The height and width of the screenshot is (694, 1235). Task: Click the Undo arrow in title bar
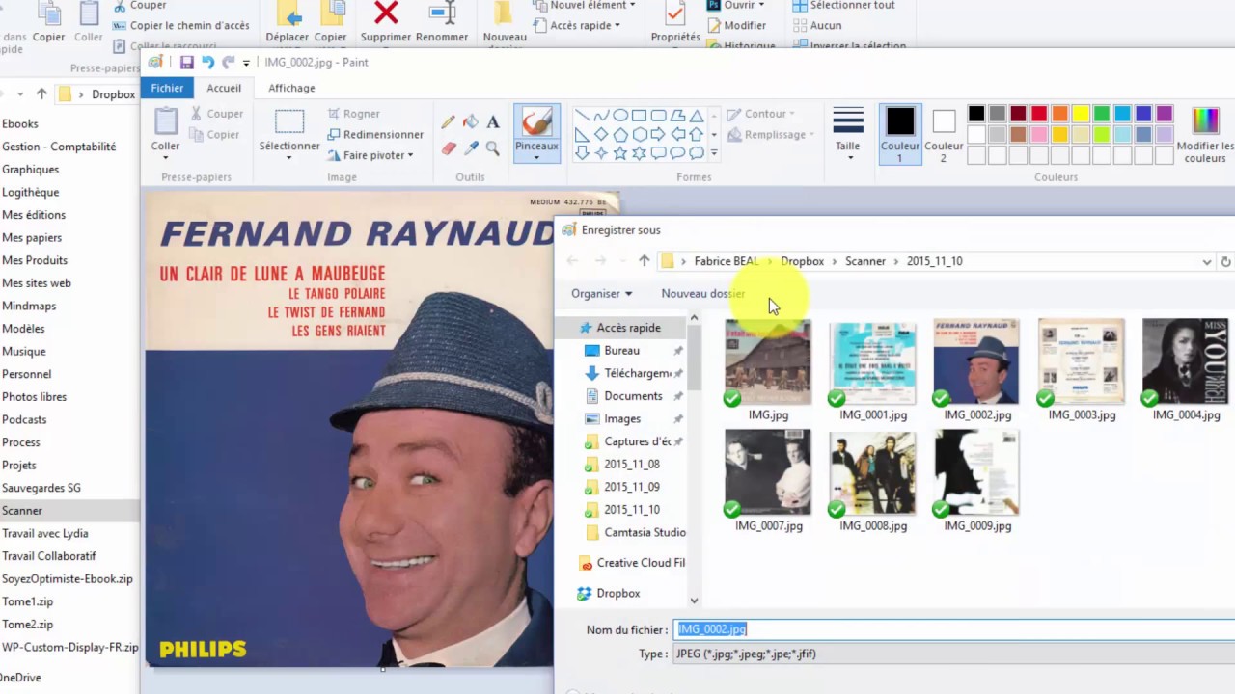coord(207,63)
